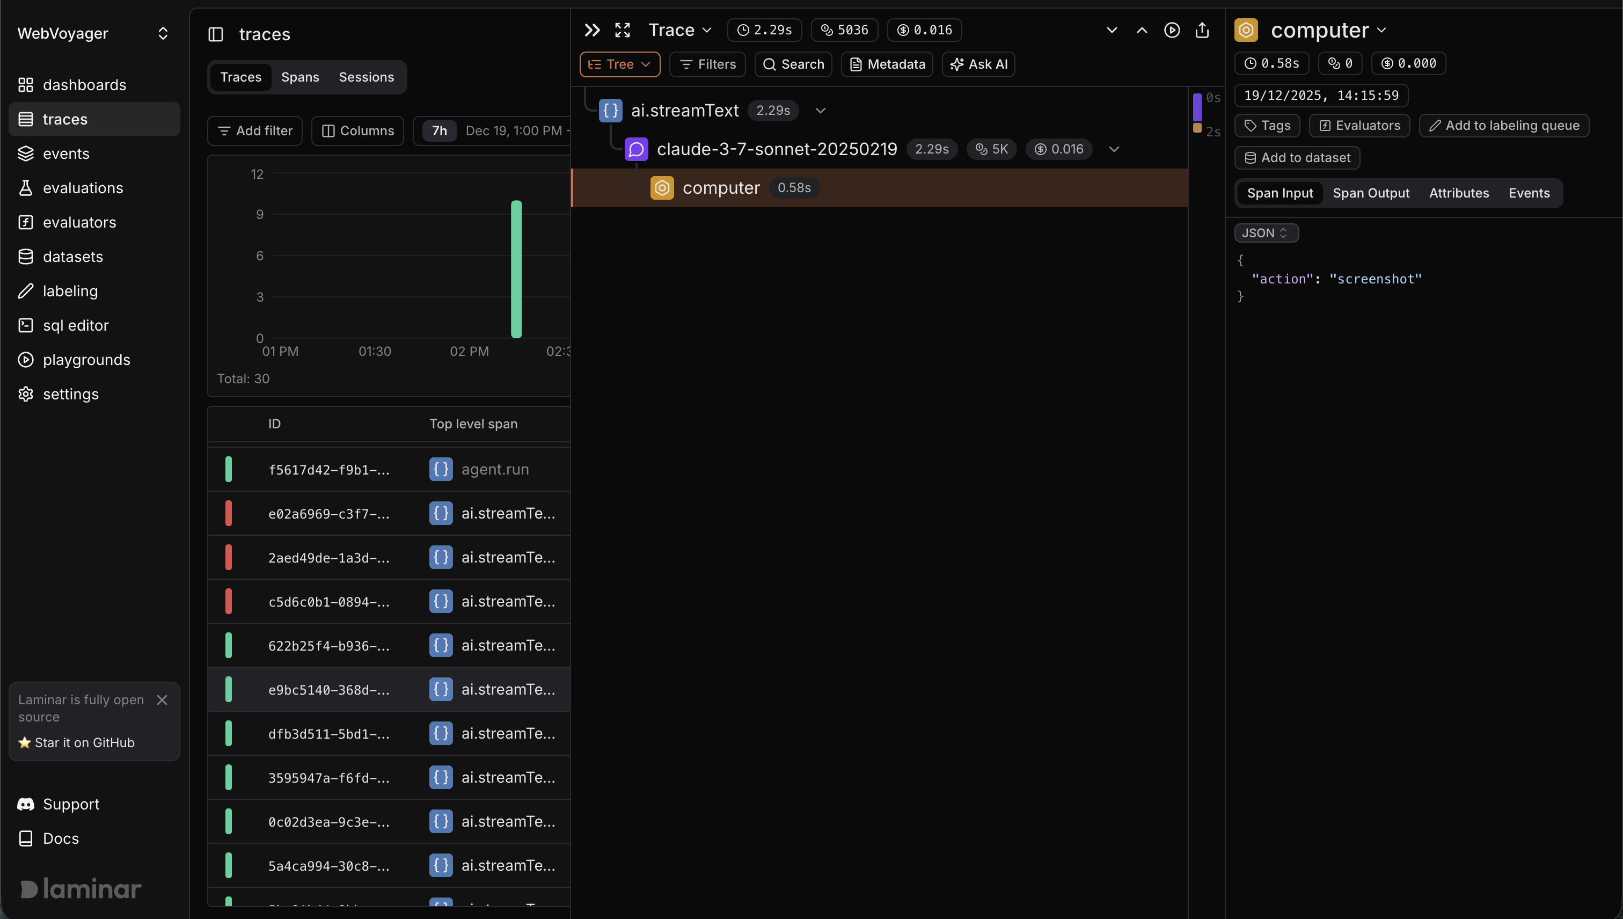
Task: Open the evaluators sidebar item
Action: click(x=79, y=222)
